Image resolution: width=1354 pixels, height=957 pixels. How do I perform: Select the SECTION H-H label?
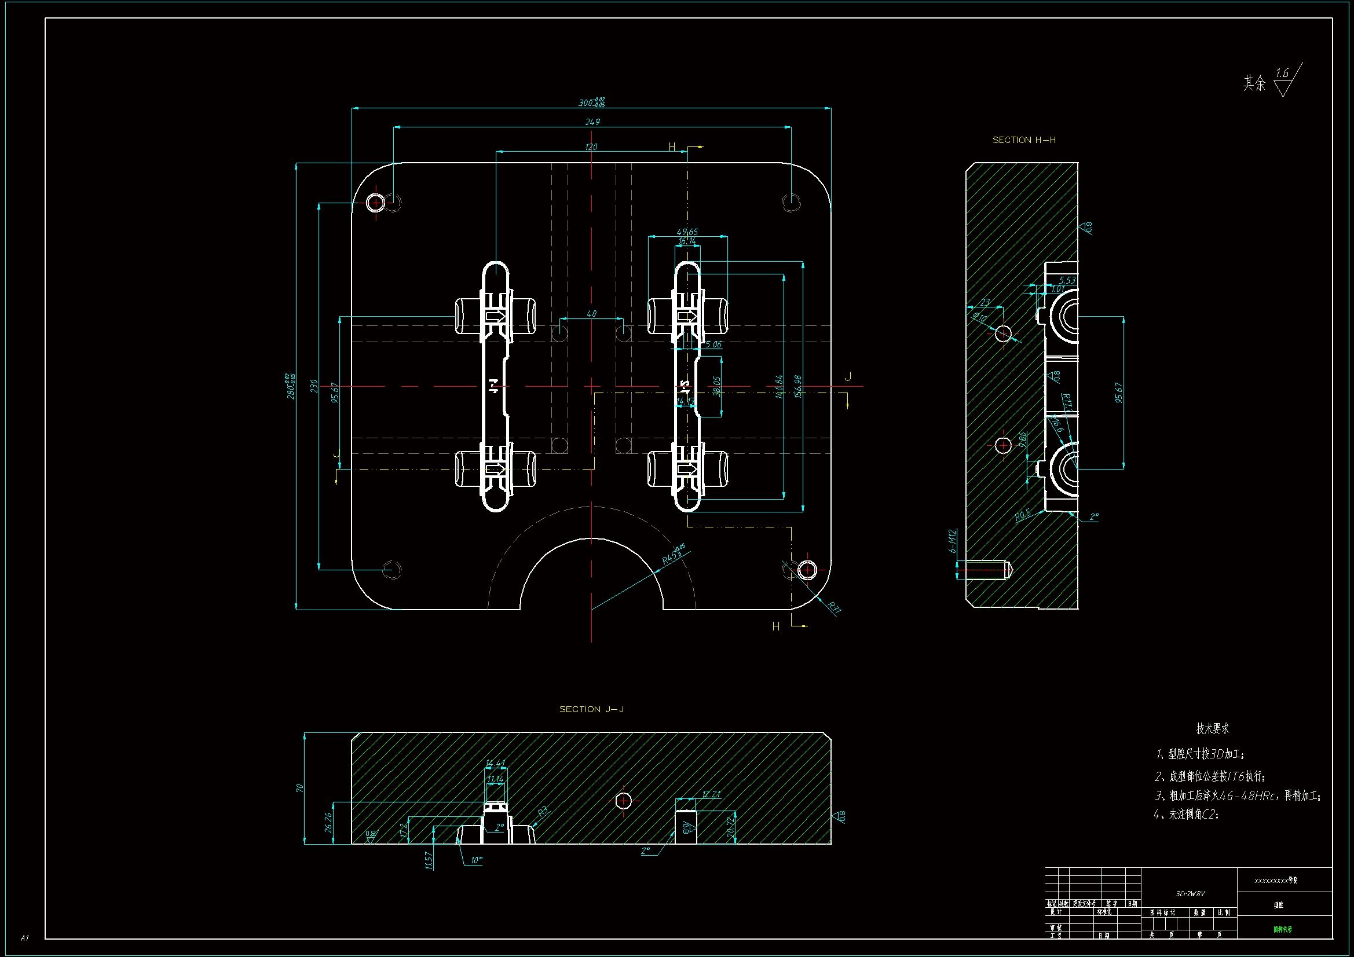[1024, 140]
